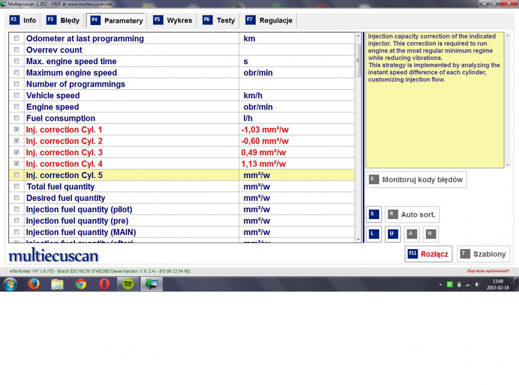This screenshot has width=519, height=385.
Task: Check Inj. correction Cyl. 5 checkbox
Action: point(17,175)
